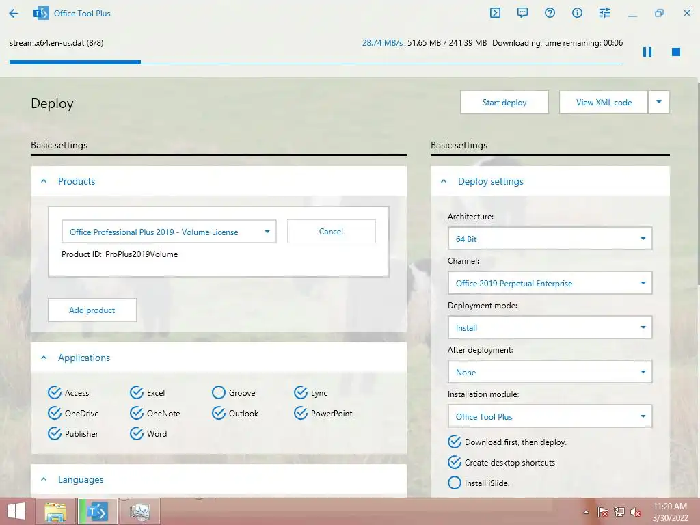
Task: Click Start deploy
Action: [504, 103]
